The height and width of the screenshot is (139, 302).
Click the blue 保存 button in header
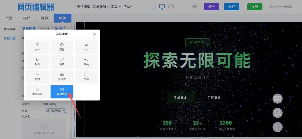coord(232,7)
